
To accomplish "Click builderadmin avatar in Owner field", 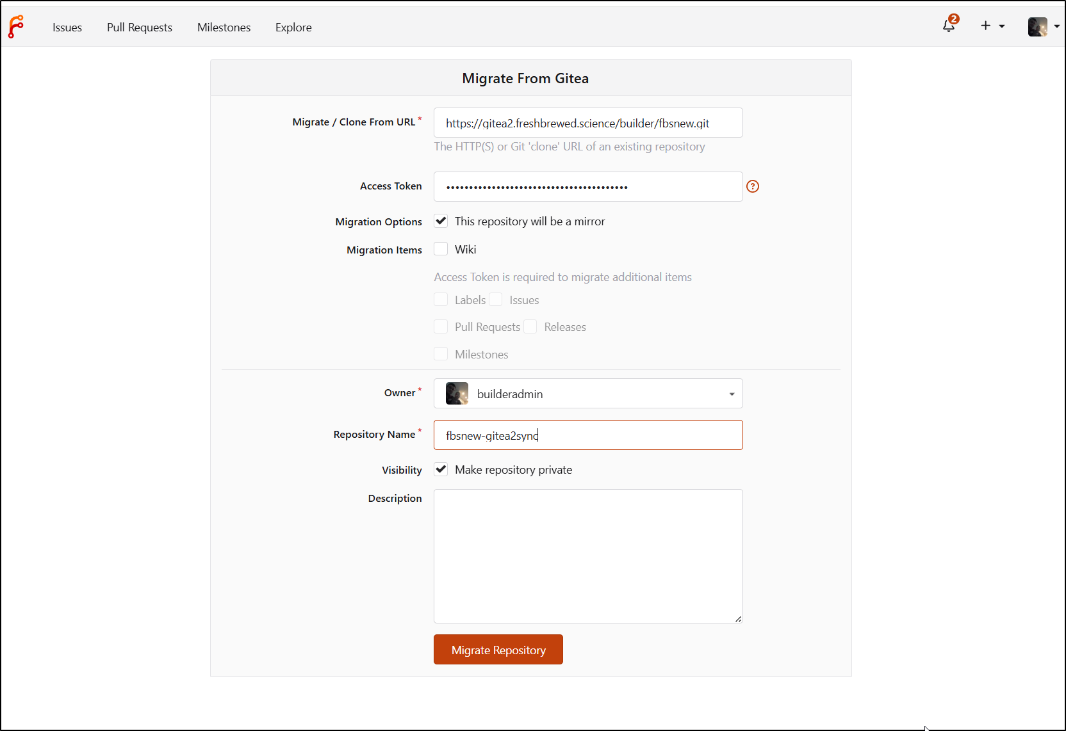I will [457, 394].
